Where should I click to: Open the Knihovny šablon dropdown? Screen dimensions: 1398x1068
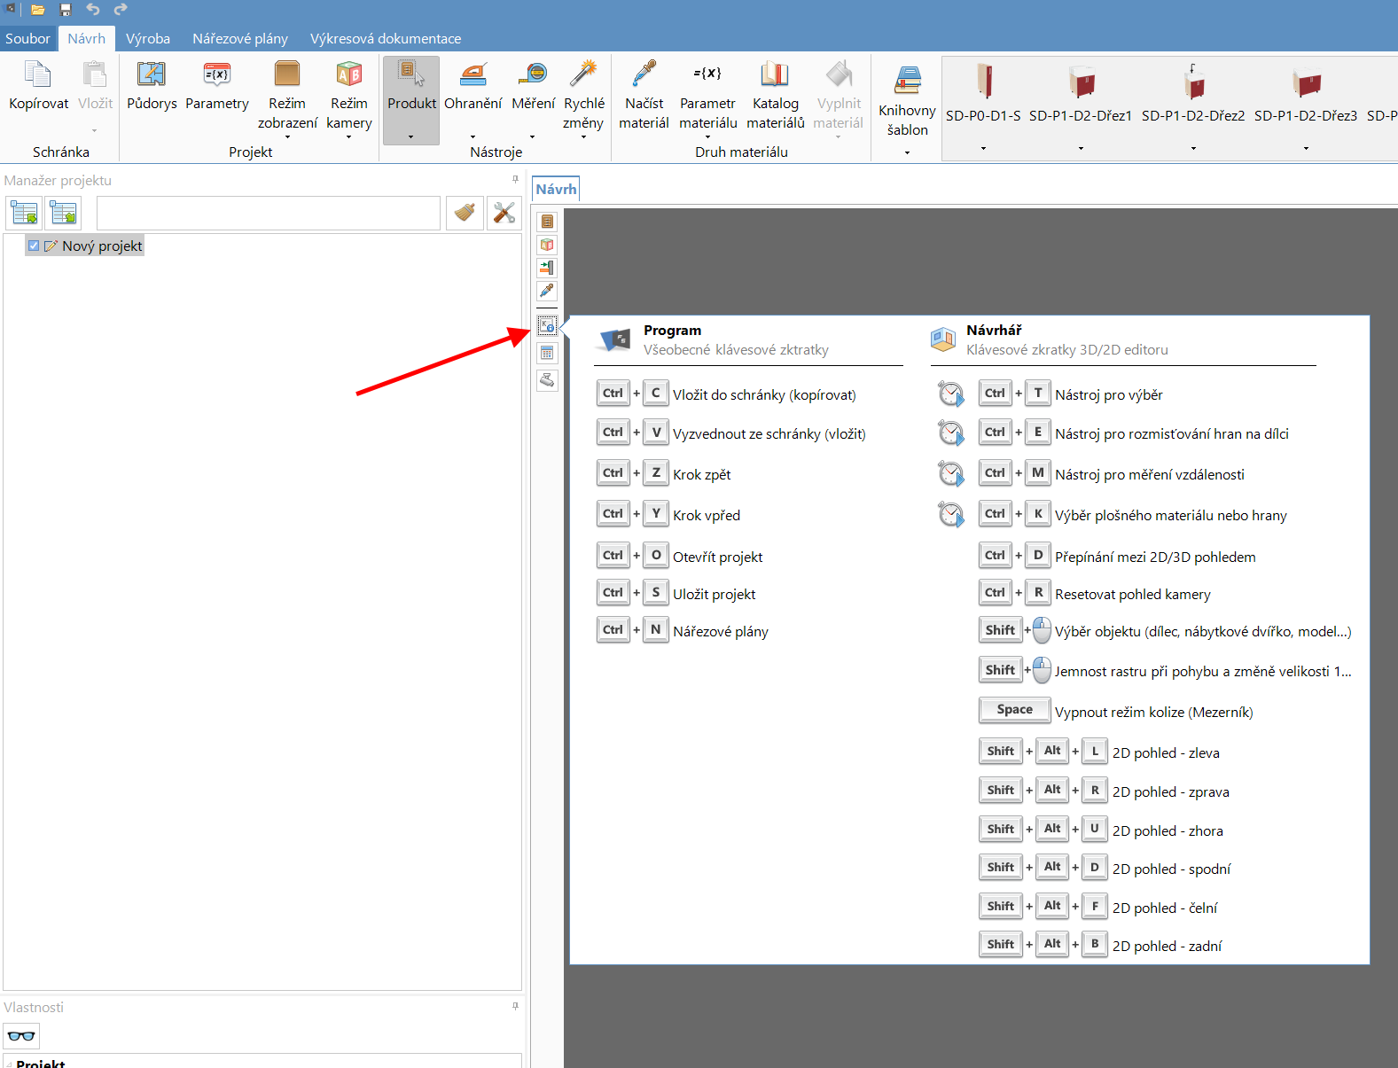[907, 152]
